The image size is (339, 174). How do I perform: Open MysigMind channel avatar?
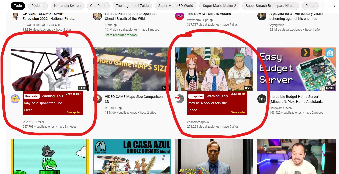tap(262, 16)
